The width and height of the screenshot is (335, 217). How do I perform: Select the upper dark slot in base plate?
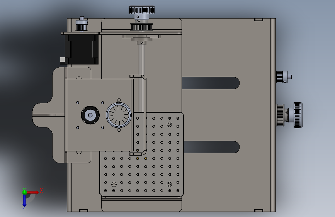click(211, 83)
